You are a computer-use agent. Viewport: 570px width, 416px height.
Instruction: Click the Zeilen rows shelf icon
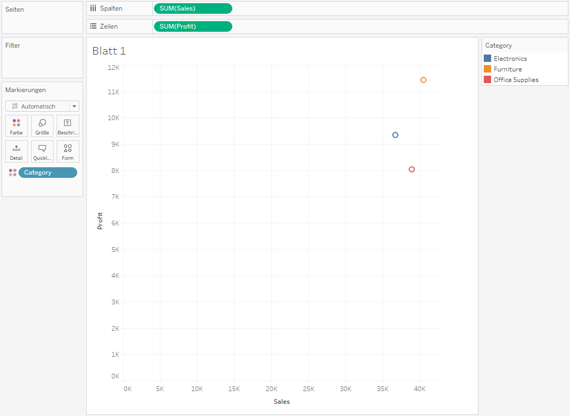coord(93,26)
